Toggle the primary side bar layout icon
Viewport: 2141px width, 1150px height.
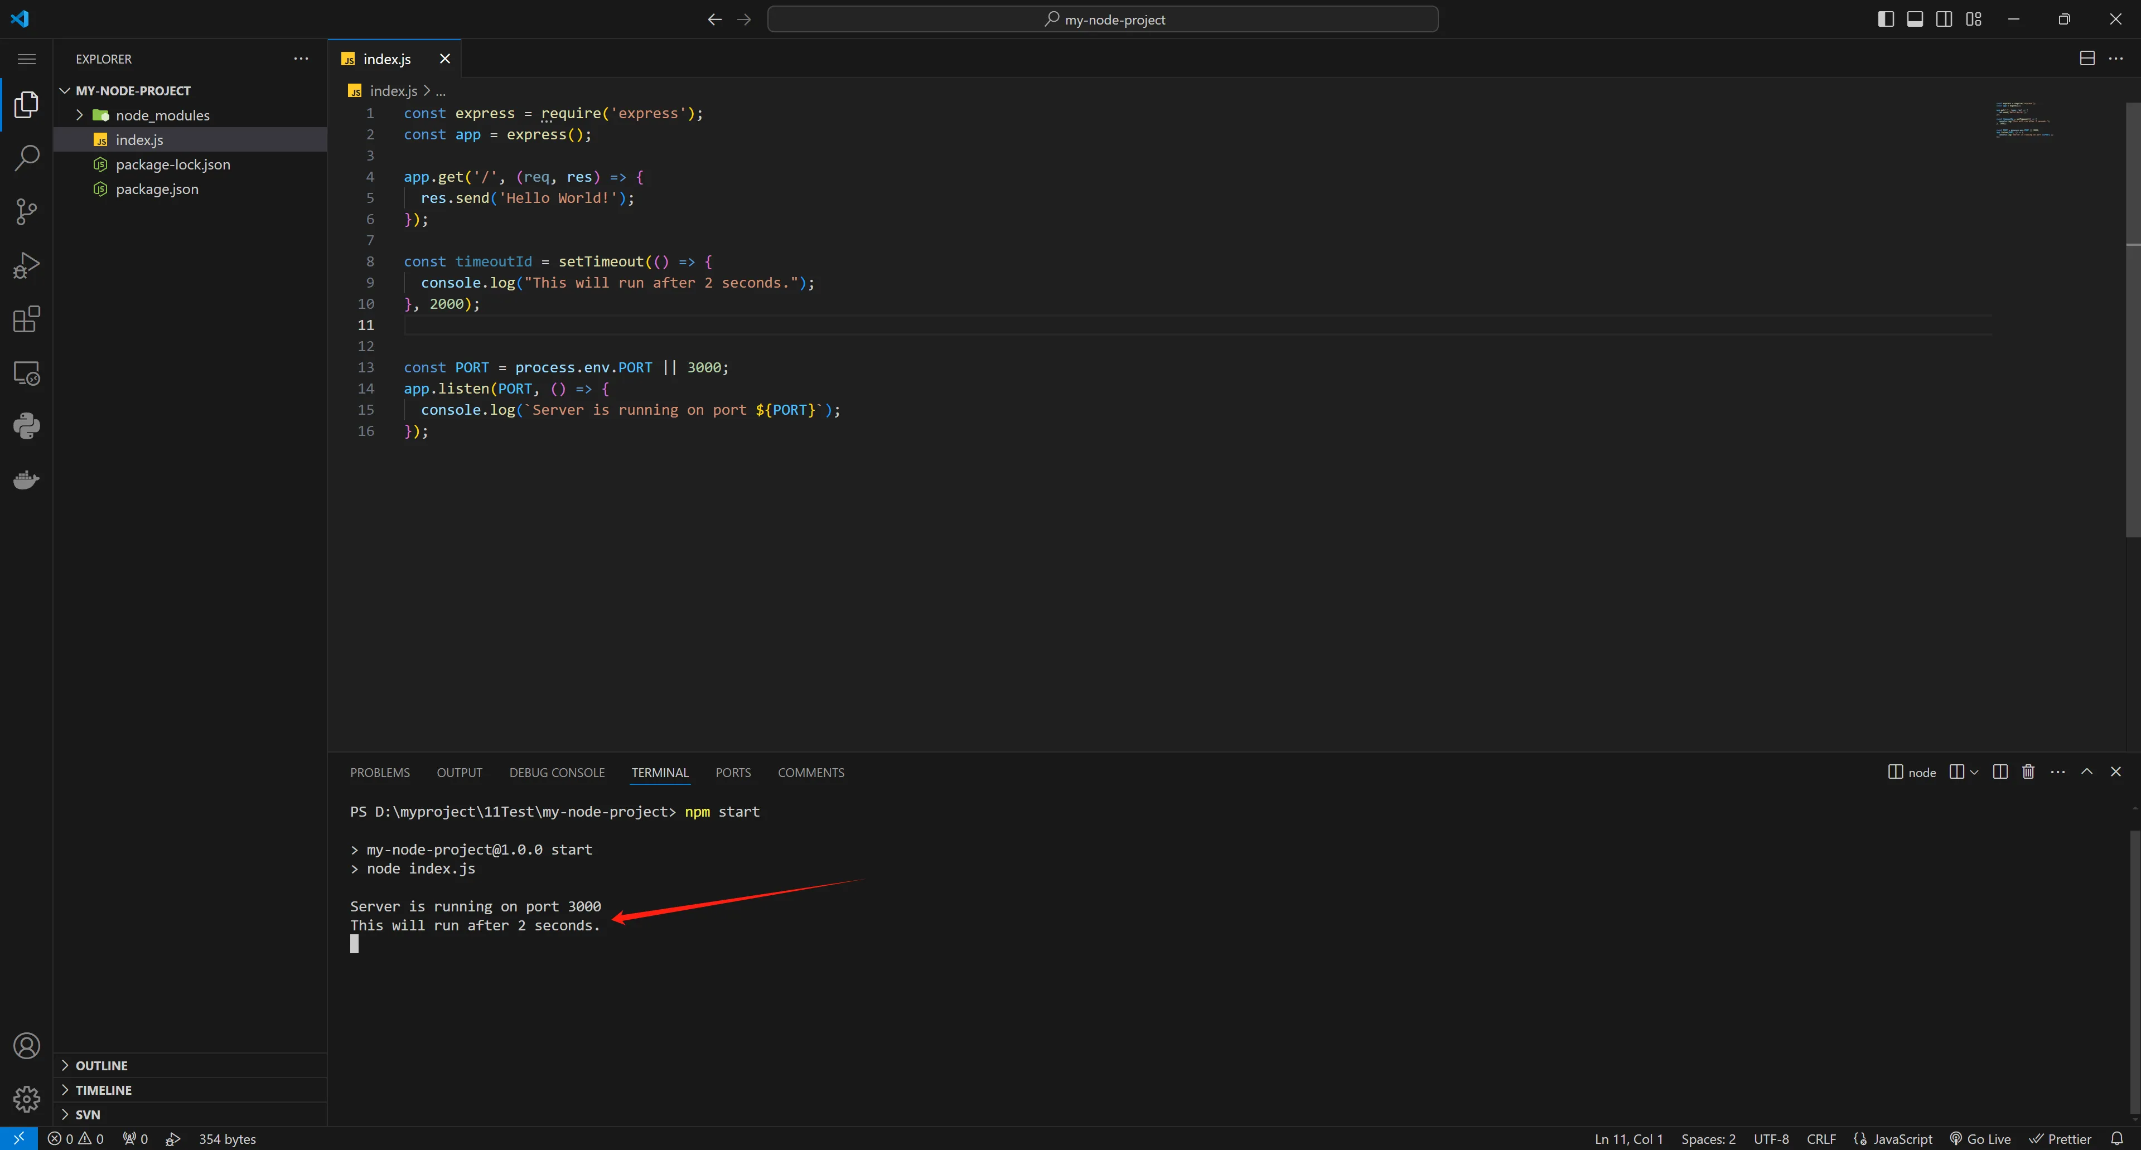coord(1885,19)
